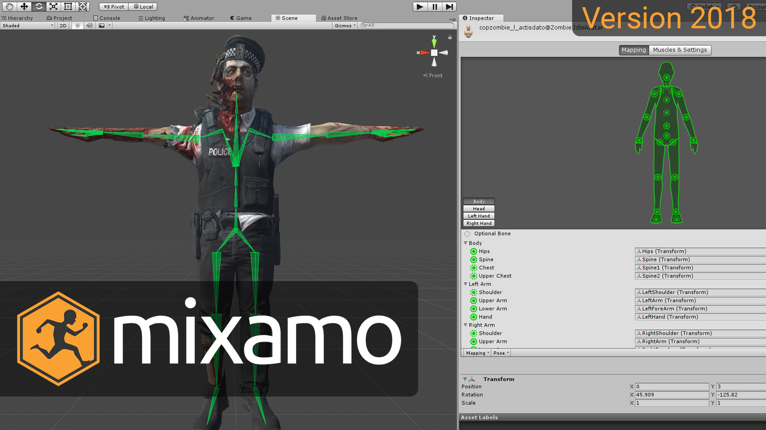Click the Front projection label
This screenshot has height=430, width=766.
pyautogui.click(x=433, y=75)
